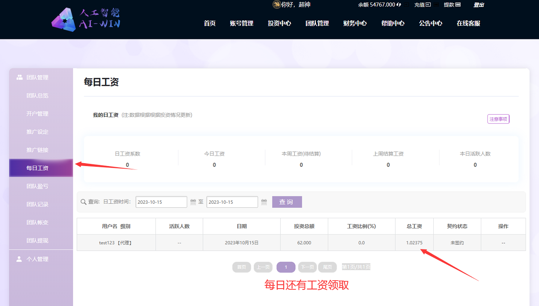The image size is (539, 306).
Task: Click the start date input field
Action: pos(161,202)
